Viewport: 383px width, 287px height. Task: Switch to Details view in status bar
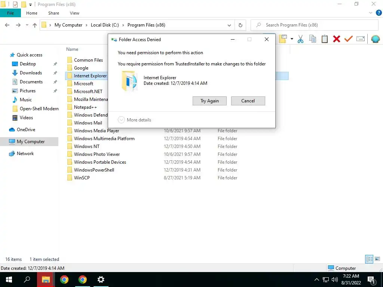coord(369,259)
